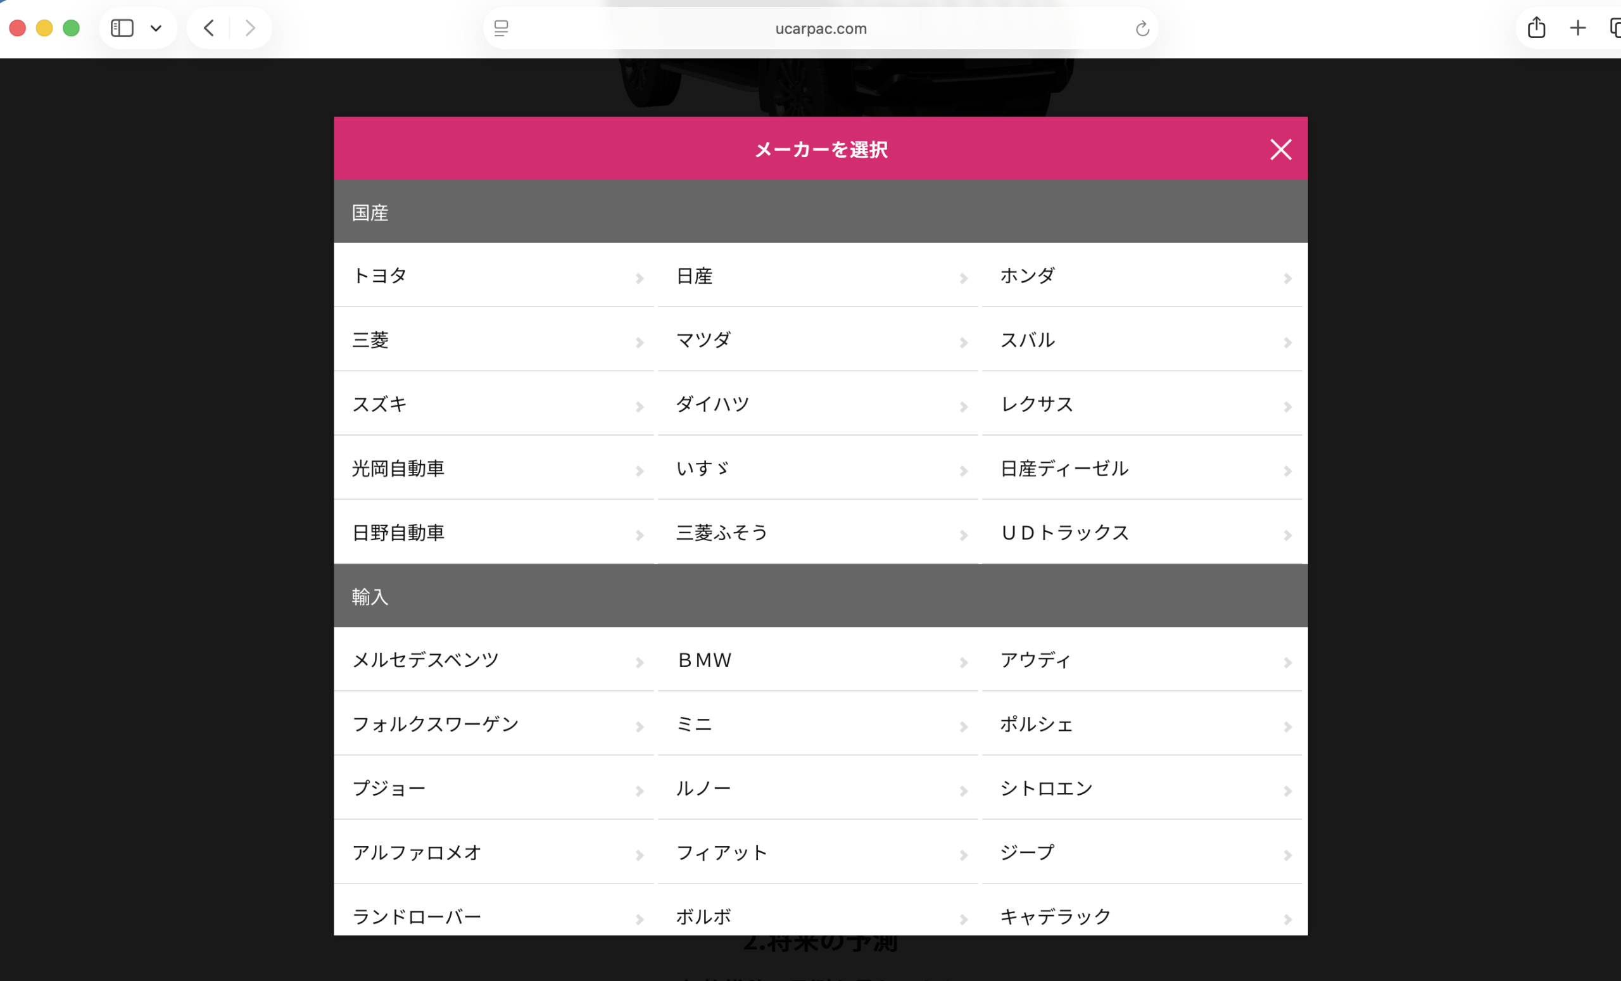Pick 光岡自動車 maker
1621x981 pixels.
[494, 469]
